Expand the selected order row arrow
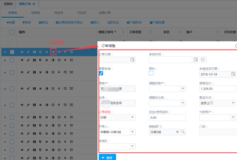The height and width of the screenshot is (160, 237). point(5,52)
